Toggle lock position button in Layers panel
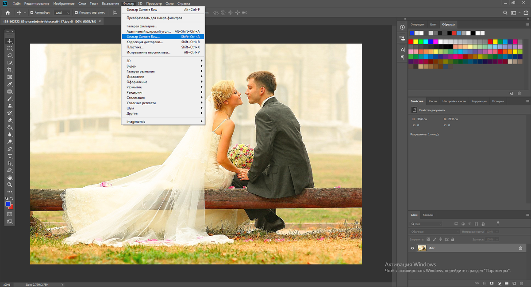Screen dimensions: 531x287 pos(440,239)
